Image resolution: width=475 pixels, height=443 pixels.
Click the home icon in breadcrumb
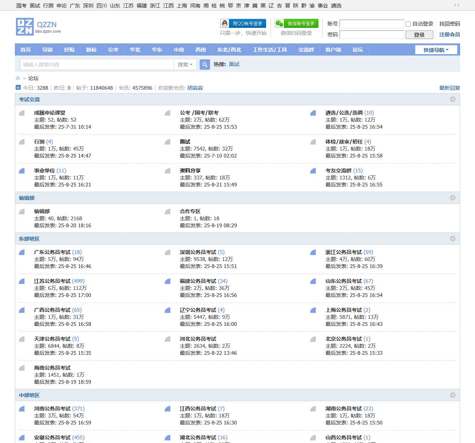(x=18, y=78)
